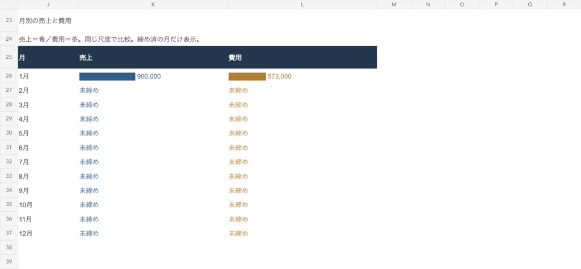
Task: Select column header L
Action: 302,5
